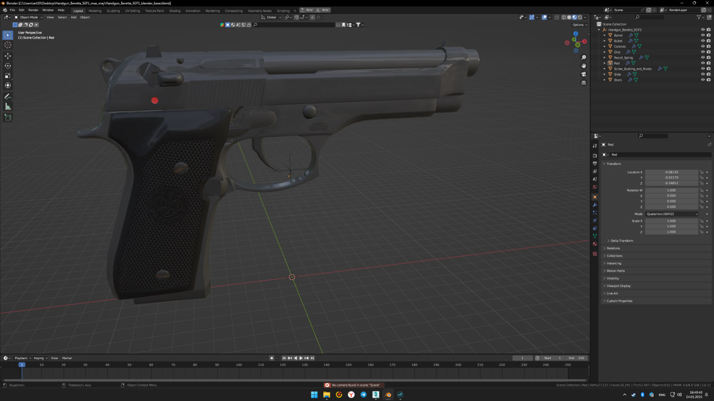Select the Cursor tool
The height and width of the screenshot is (401, 714).
8,45
